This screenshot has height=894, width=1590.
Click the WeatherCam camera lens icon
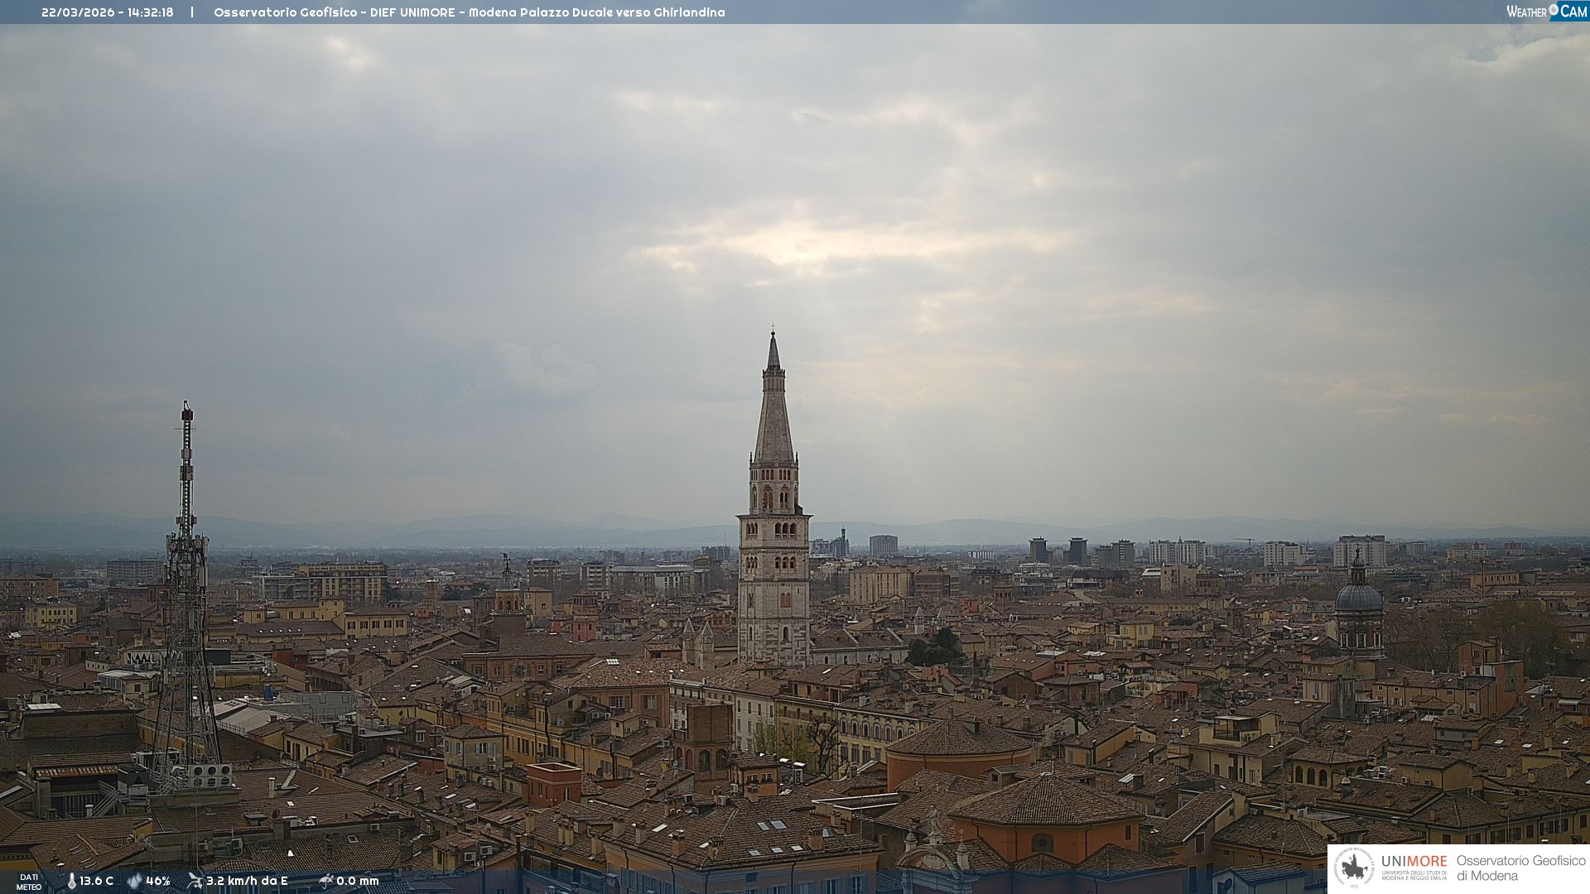pyautogui.click(x=1554, y=10)
